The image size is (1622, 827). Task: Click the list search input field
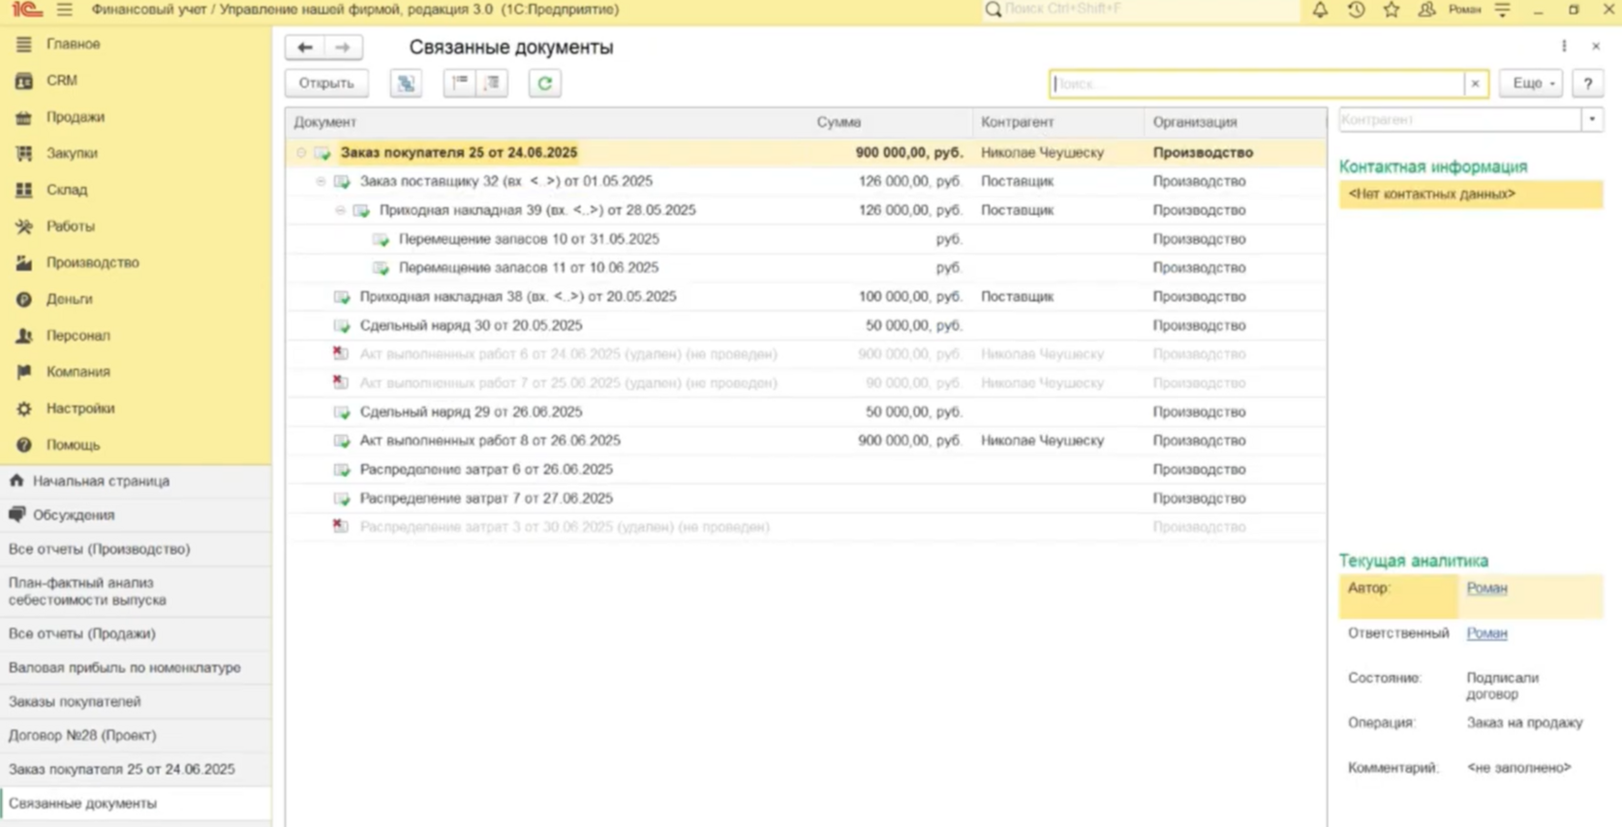[x=1257, y=84]
